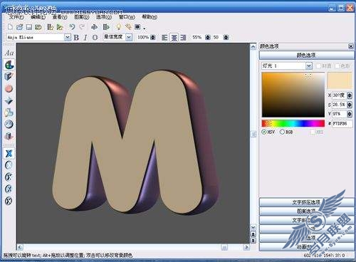The height and width of the screenshot is (262, 356).
Task: Click the H hue value input field
Action: (x=340, y=95)
